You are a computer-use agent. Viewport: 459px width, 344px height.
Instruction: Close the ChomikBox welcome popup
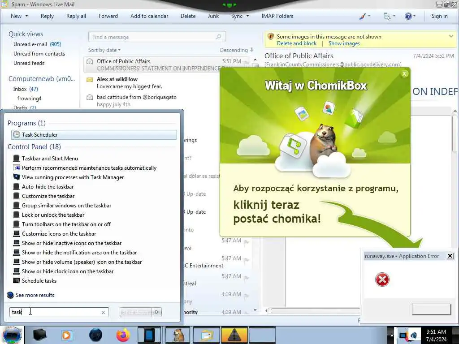[x=404, y=74]
